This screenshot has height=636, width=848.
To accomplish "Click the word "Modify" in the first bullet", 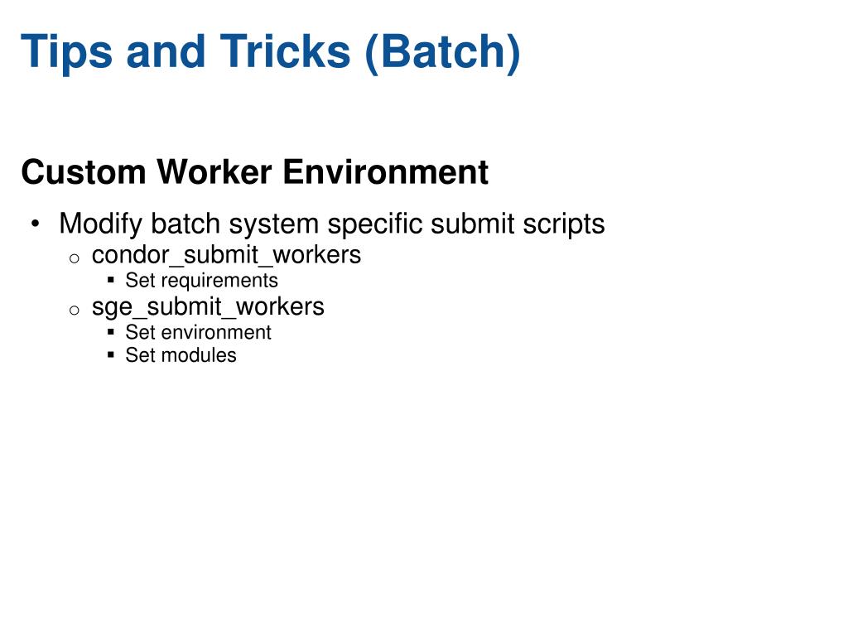I will tap(101, 224).
